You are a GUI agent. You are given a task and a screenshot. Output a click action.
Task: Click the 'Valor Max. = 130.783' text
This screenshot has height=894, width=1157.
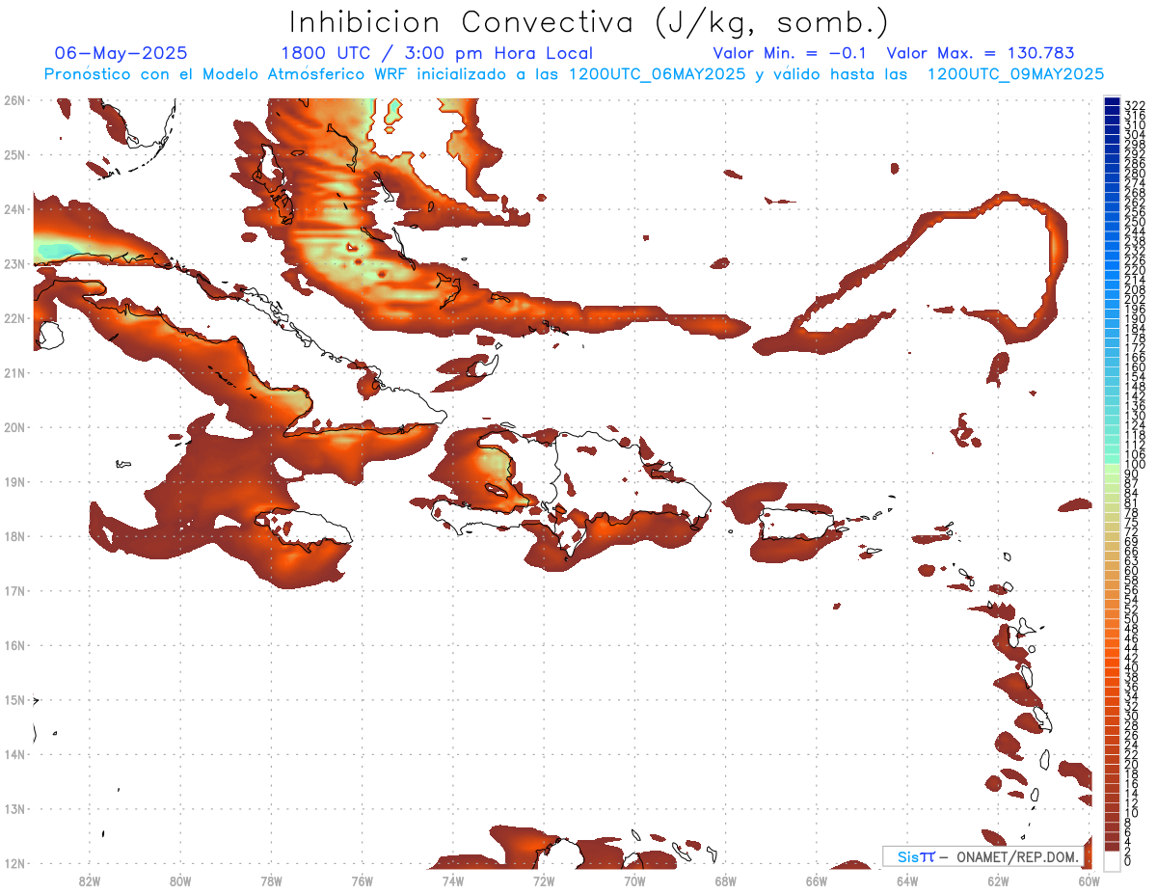[x=981, y=53]
